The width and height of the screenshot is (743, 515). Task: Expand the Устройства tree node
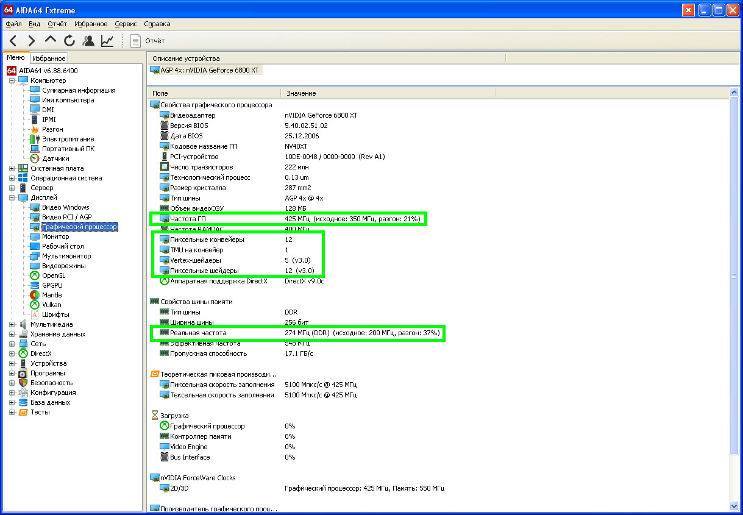[12, 363]
